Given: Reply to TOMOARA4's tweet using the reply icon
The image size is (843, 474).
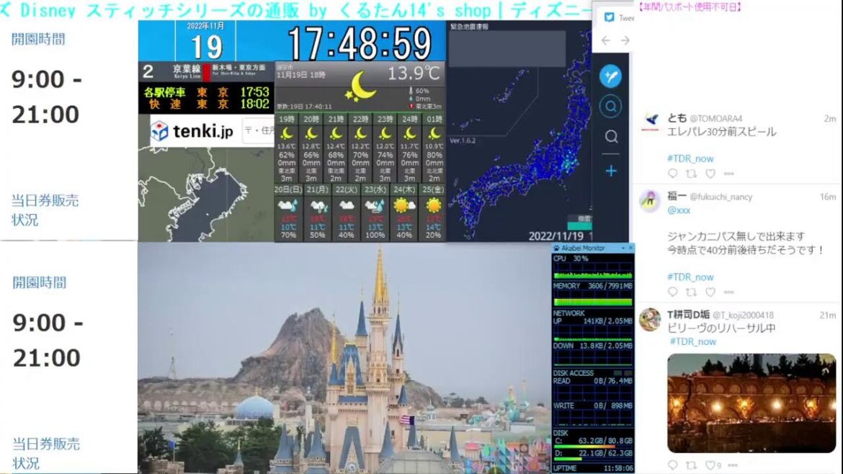Looking at the screenshot, I should [x=673, y=173].
